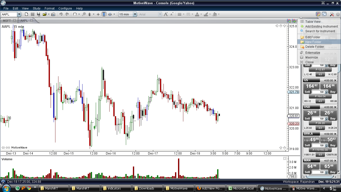The image size is (341, 192).
Task: Choose Add Existing Instrument menu entry
Action: click(x=319, y=26)
